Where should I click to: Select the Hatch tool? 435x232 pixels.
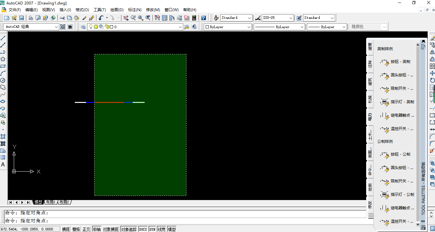tap(3, 136)
